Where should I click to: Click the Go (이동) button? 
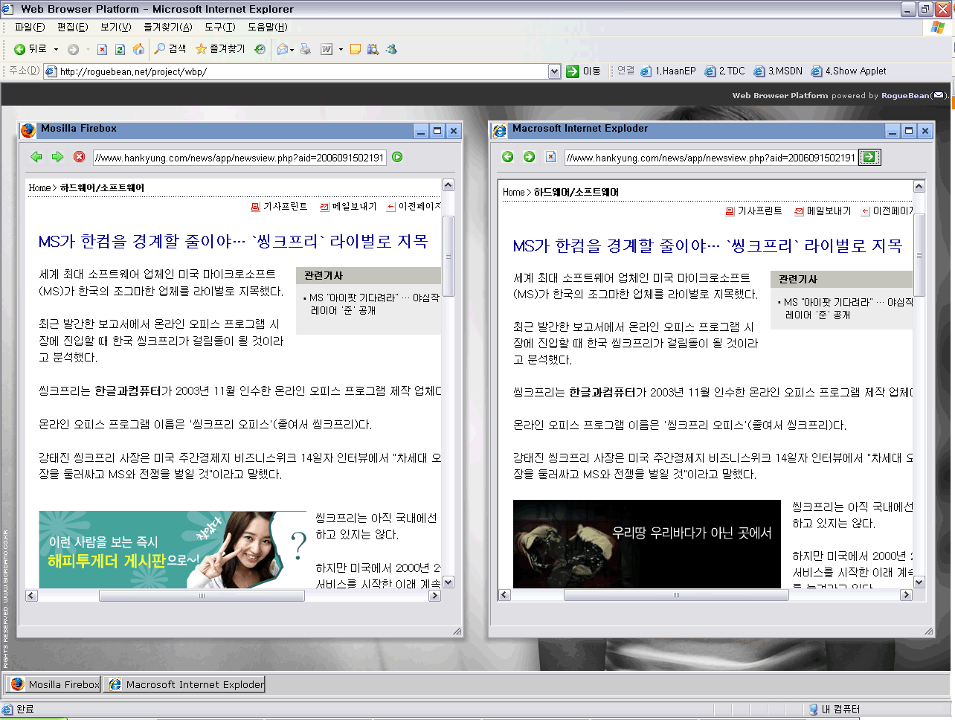click(584, 71)
